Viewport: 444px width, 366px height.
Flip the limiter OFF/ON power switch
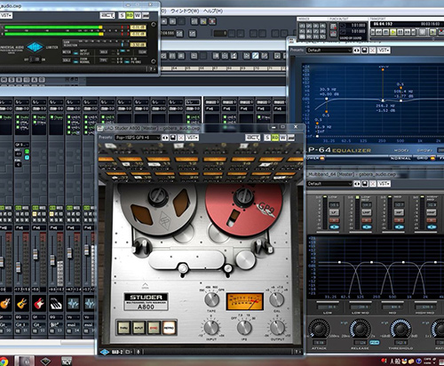(35, 60)
